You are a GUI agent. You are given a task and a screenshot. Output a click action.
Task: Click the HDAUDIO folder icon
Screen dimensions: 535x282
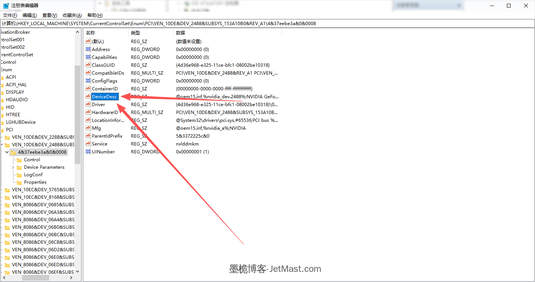click(2, 100)
